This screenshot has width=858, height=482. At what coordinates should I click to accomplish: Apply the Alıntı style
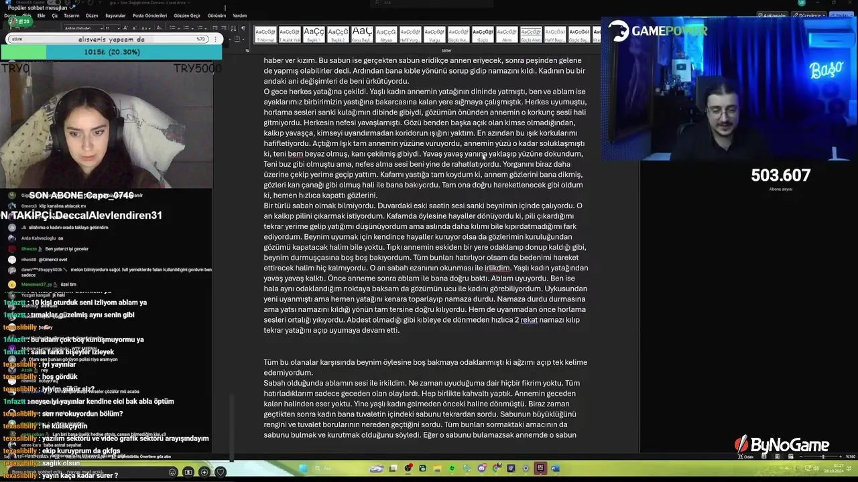click(507, 34)
